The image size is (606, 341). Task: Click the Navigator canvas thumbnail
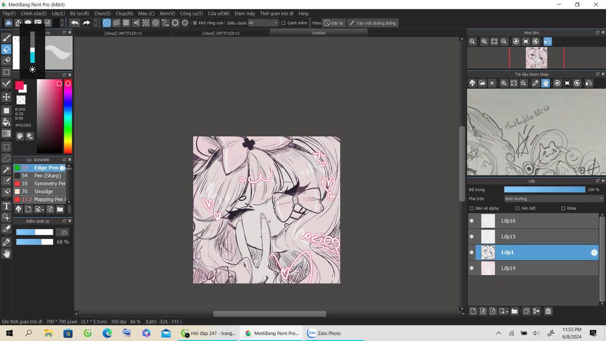click(x=536, y=58)
